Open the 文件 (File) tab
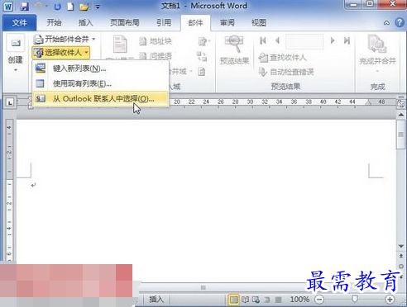The width and height of the screenshot is (407, 307). [20, 22]
